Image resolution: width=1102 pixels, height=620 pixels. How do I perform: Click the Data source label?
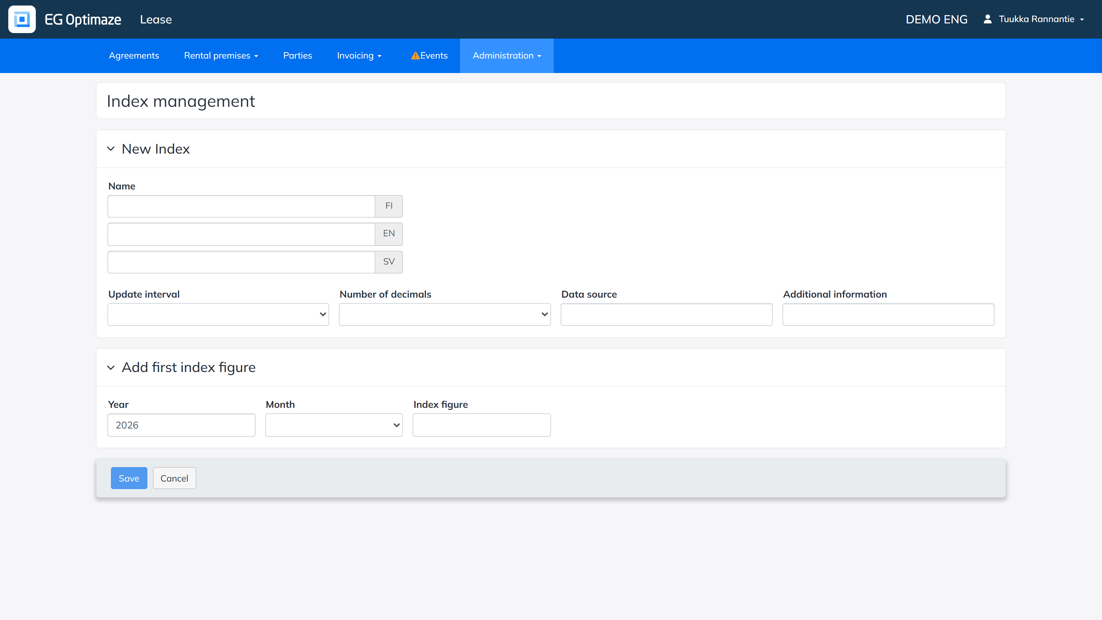click(589, 294)
